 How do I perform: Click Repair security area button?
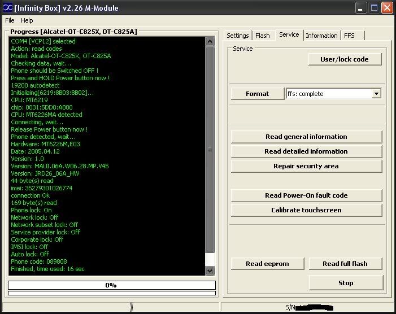[x=306, y=166]
